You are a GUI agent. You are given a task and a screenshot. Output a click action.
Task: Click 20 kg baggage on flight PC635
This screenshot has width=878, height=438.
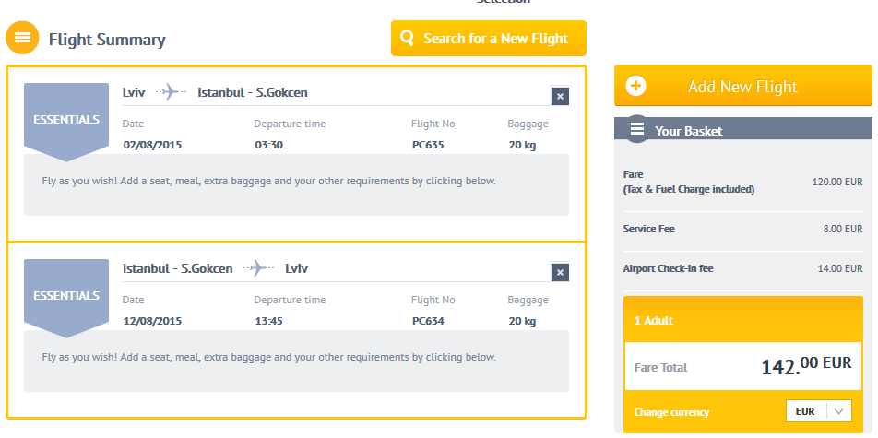click(x=522, y=145)
